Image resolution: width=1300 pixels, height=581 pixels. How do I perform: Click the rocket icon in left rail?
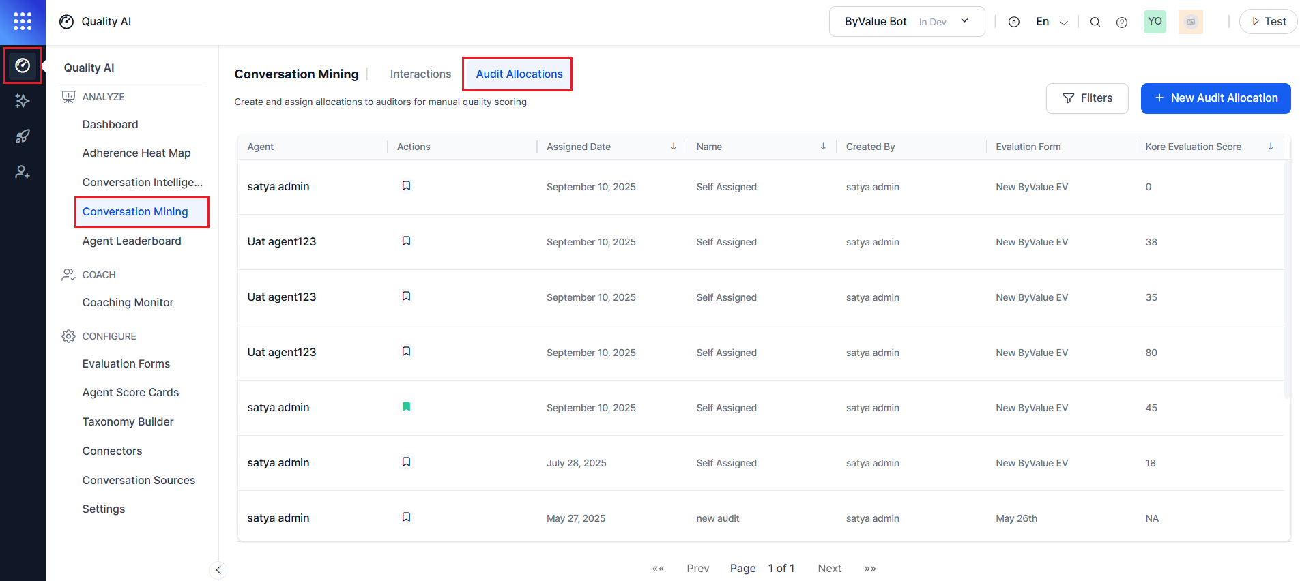[x=23, y=136]
